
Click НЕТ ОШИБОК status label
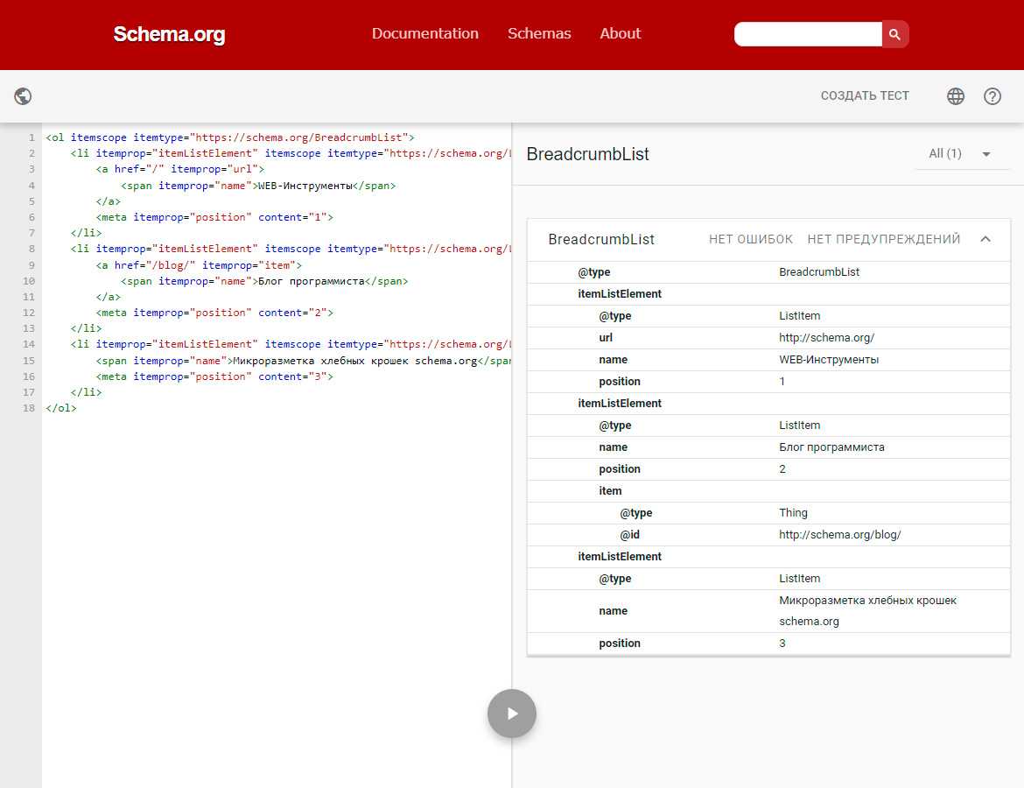[x=751, y=239]
